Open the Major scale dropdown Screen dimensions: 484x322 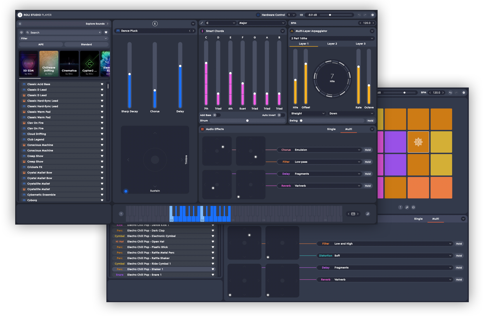(262, 23)
